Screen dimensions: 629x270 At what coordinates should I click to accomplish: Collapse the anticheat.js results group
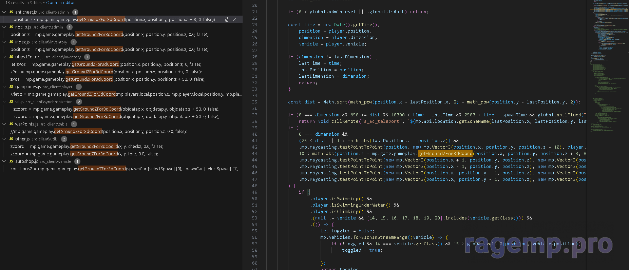4,12
